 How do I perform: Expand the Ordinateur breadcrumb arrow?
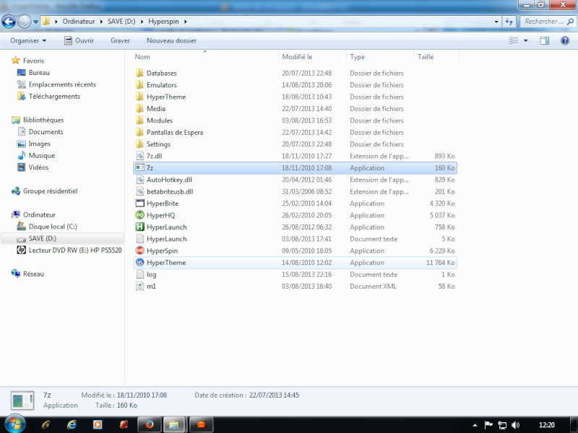click(x=101, y=22)
